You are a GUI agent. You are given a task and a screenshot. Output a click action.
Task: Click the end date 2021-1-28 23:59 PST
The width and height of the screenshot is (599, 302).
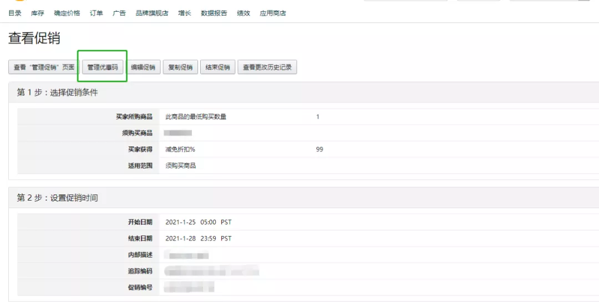point(199,239)
